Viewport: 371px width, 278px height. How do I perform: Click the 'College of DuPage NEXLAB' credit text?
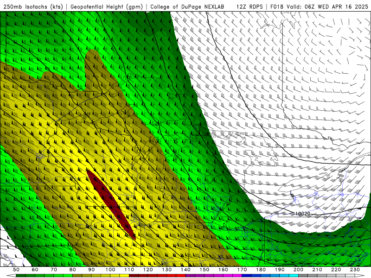point(187,6)
